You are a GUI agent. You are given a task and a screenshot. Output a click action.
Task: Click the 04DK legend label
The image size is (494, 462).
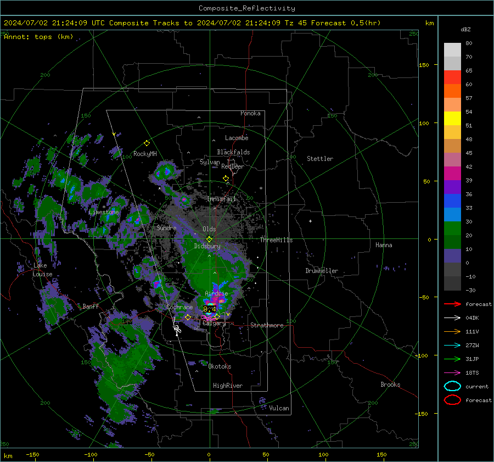(472, 318)
